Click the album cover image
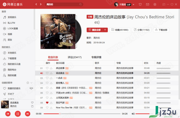This screenshot has height=118, width=180. [x=58, y=32]
